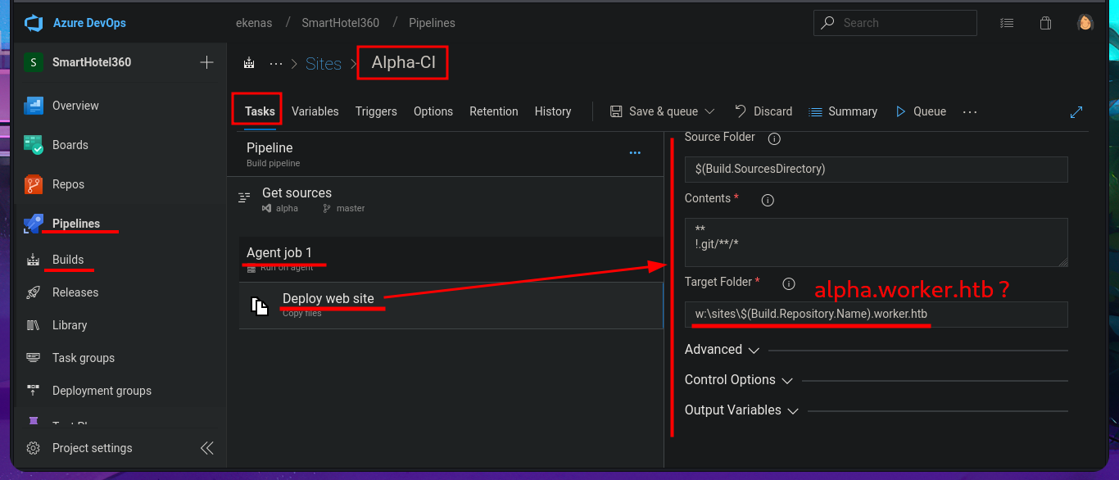This screenshot has width=1119, height=480.
Task: Click the Target Folder info icon
Action: coord(789,283)
